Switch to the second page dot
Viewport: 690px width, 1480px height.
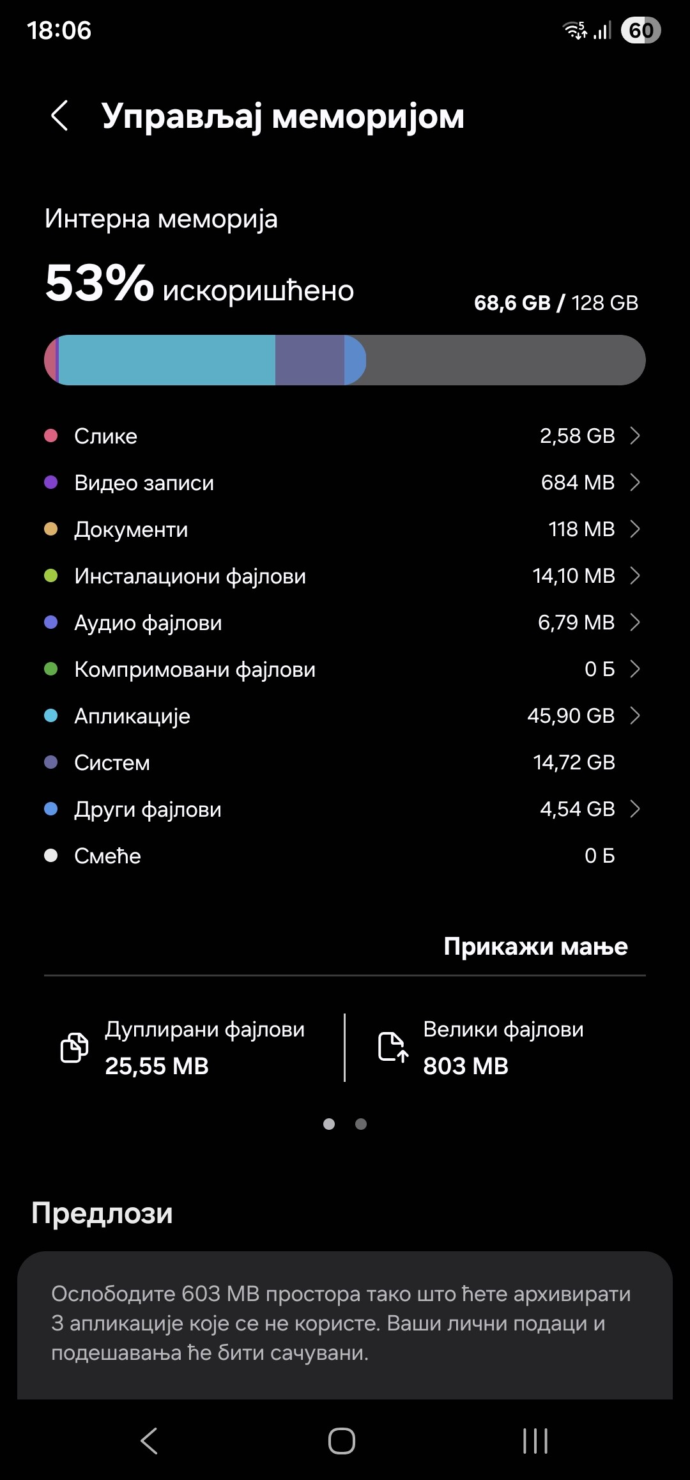(x=361, y=1124)
